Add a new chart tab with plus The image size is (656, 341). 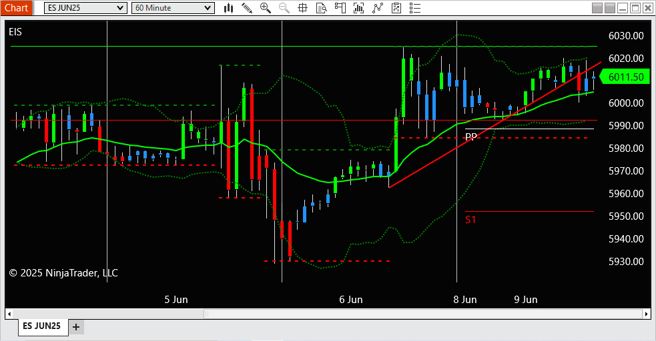75,327
